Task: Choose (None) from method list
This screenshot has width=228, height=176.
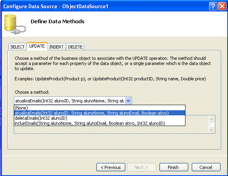Action: point(100,108)
